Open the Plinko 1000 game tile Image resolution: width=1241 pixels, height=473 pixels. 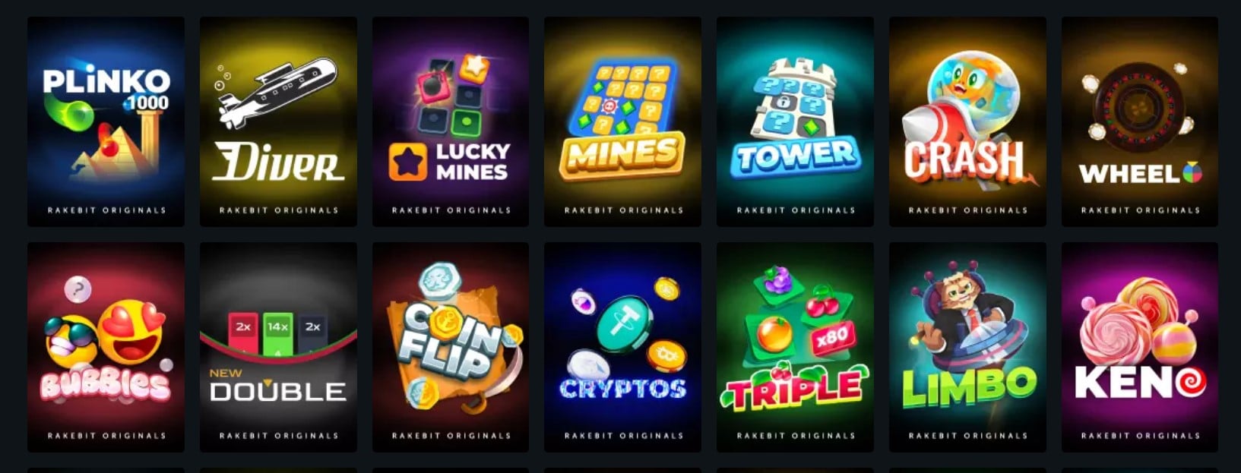[x=106, y=121]
